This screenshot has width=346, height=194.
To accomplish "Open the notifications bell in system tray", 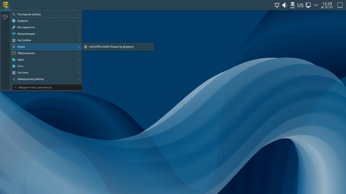I will coord(277,5).
